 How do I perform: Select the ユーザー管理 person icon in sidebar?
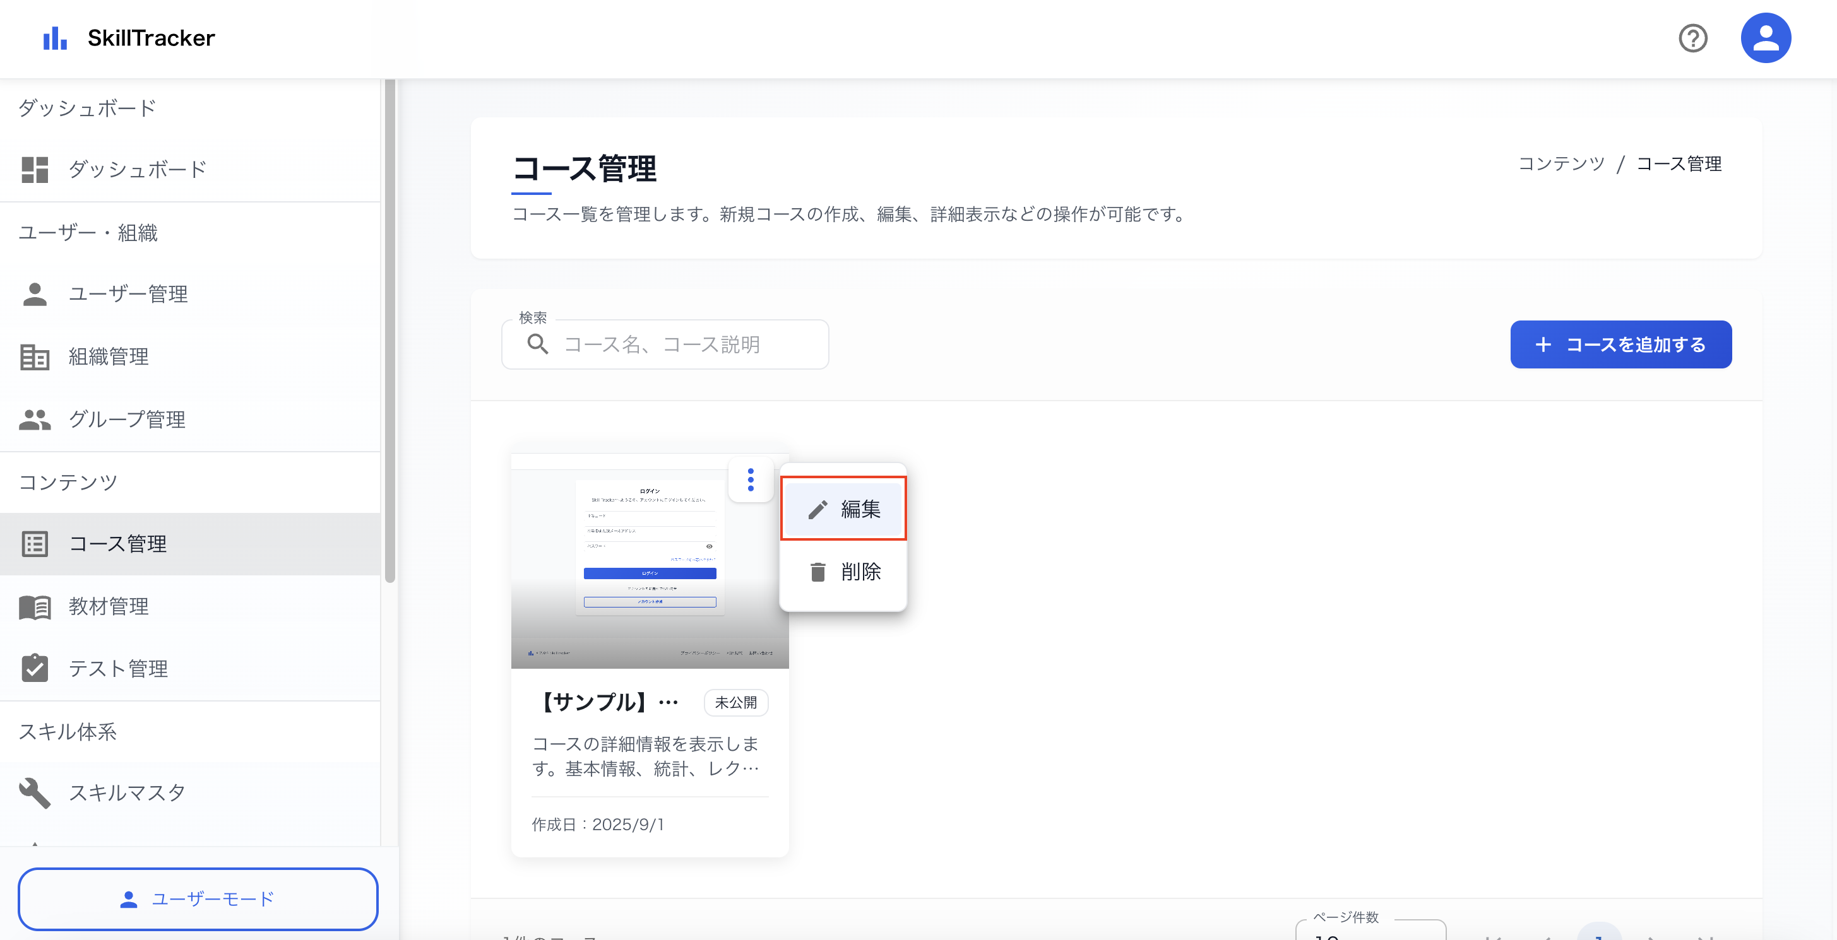[35, 293]
